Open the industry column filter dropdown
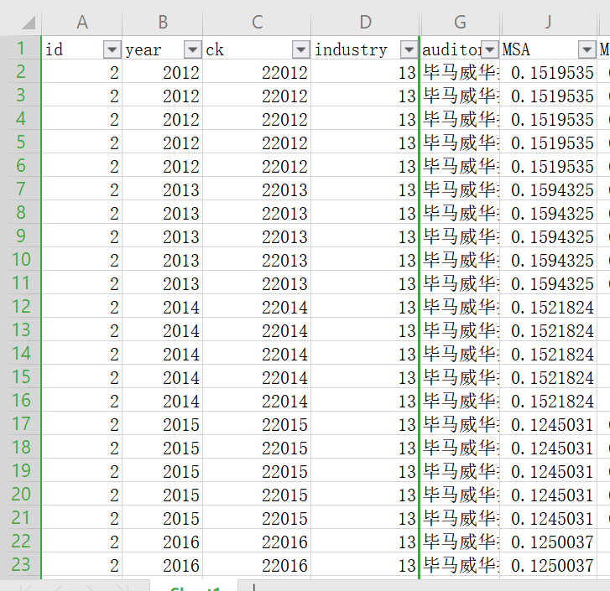 pos(409,49)
